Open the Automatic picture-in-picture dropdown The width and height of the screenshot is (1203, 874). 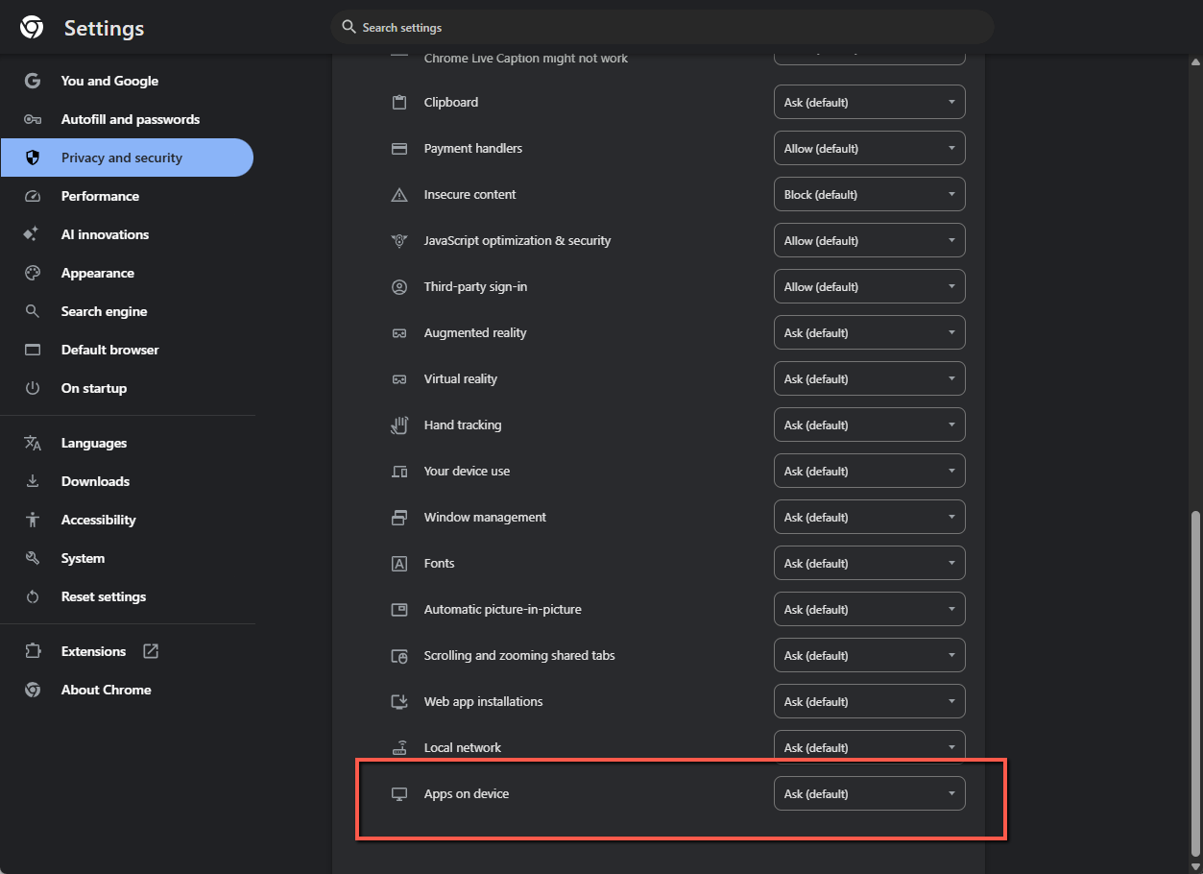[x=869, y=609]
